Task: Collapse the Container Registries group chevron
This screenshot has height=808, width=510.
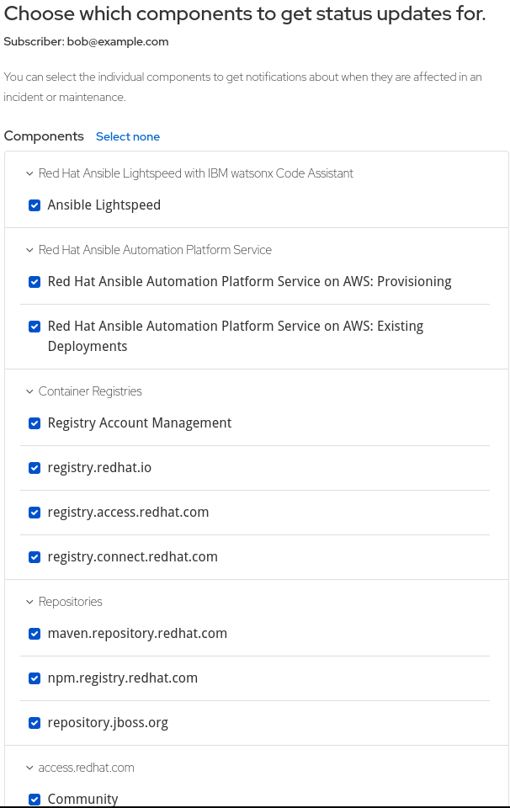Action: 29,391
